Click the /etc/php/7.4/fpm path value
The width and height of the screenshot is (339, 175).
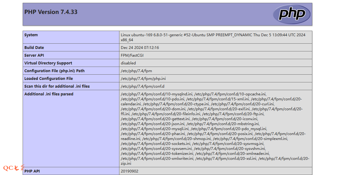click(136, 71)
